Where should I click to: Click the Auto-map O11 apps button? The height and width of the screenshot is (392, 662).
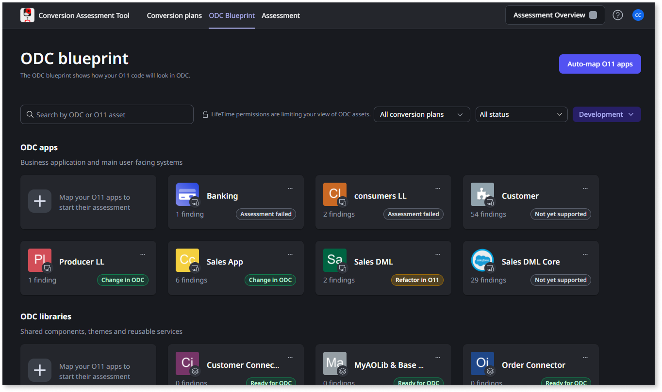click(600, 63)
